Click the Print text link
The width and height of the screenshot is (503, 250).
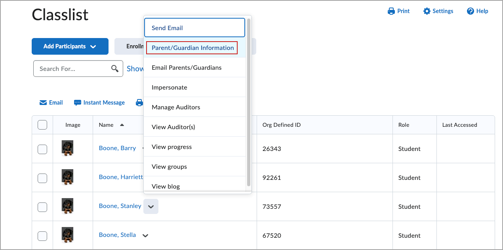pos(404,11)
